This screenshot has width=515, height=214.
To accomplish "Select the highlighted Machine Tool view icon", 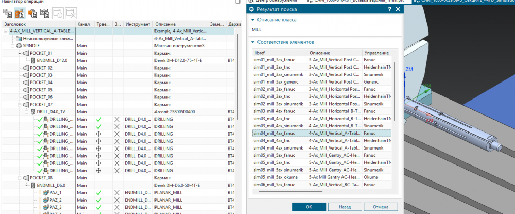I will (20, 13).
